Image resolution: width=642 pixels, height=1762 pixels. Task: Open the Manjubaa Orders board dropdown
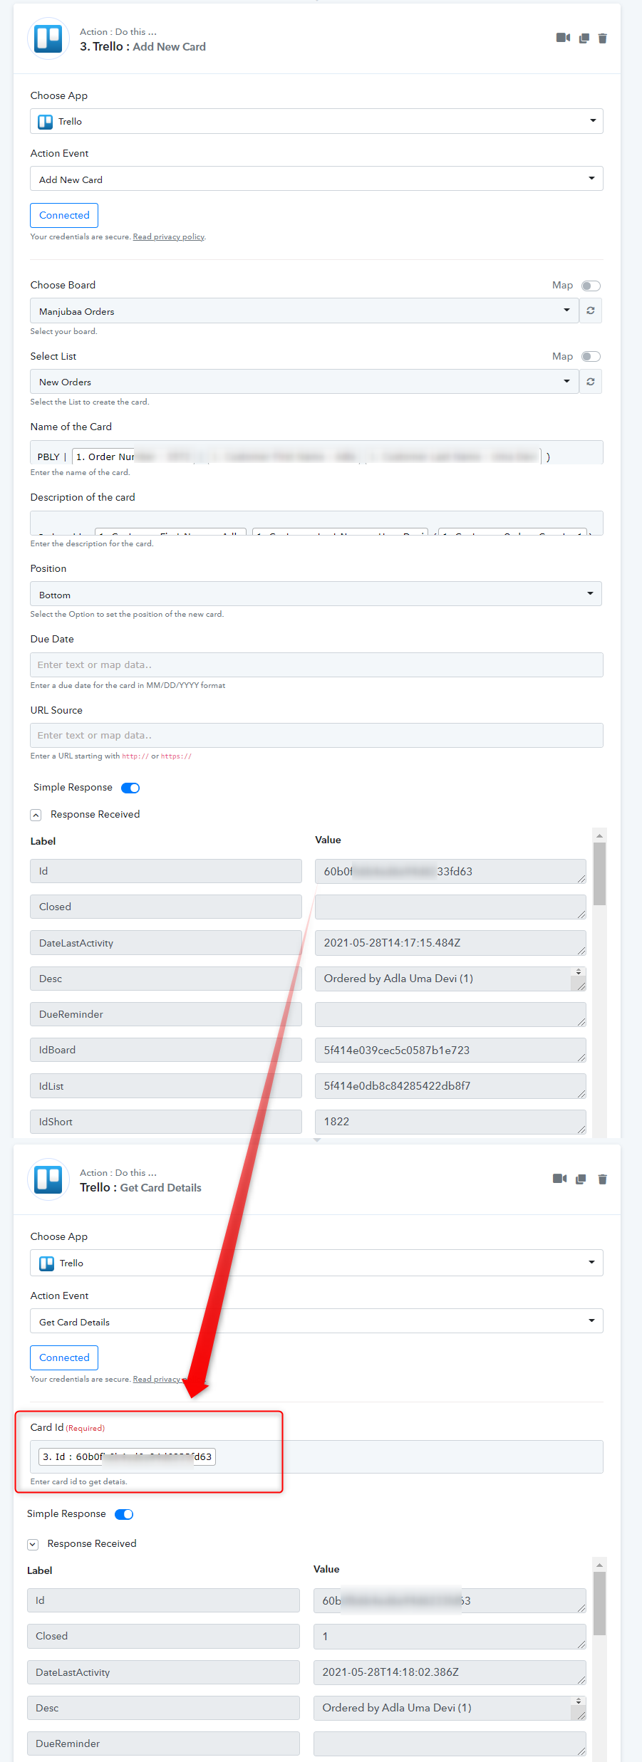point(304,311)
